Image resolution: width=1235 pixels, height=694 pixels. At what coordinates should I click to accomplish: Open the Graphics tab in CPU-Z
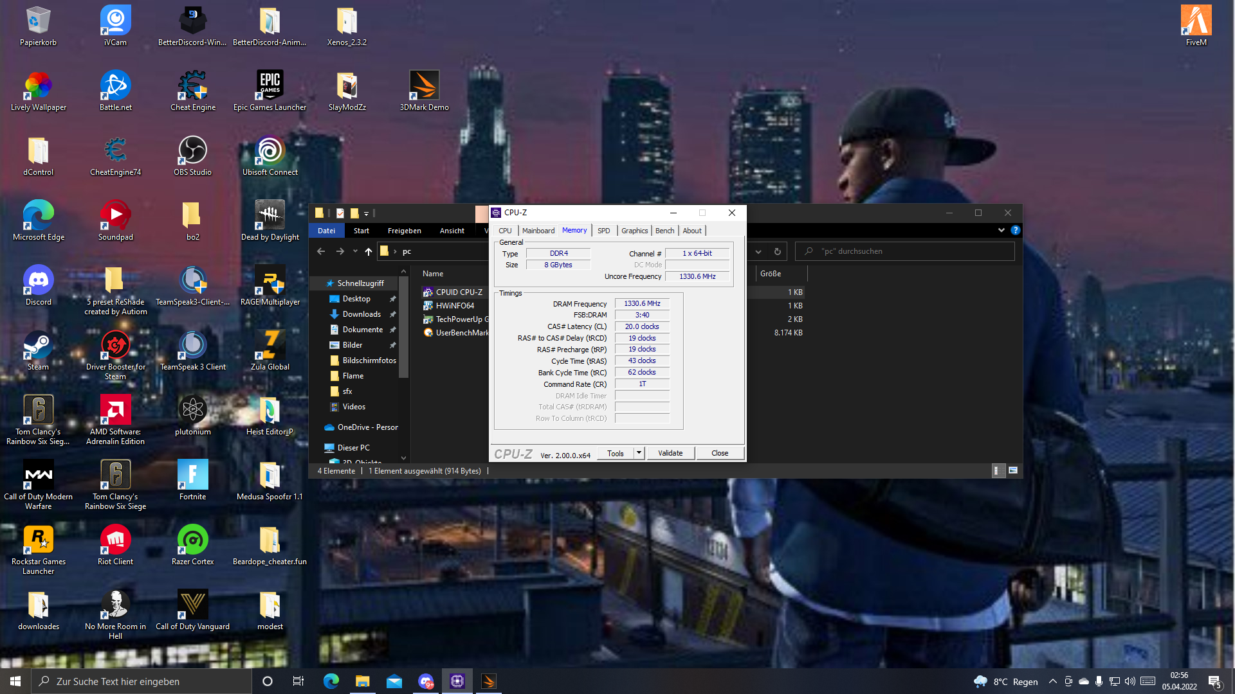(x=634, y=231)
